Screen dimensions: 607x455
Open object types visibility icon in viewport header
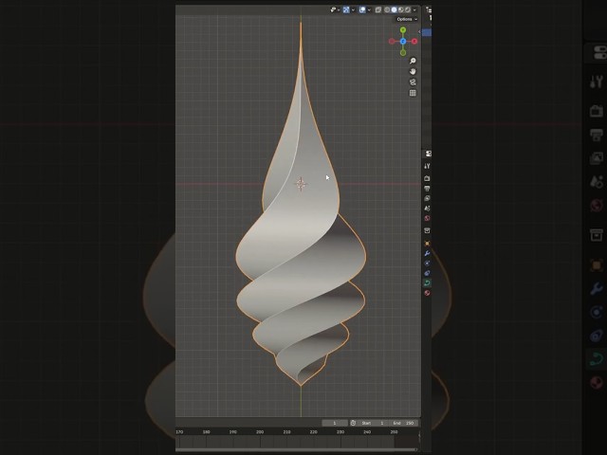pos(333,9)
